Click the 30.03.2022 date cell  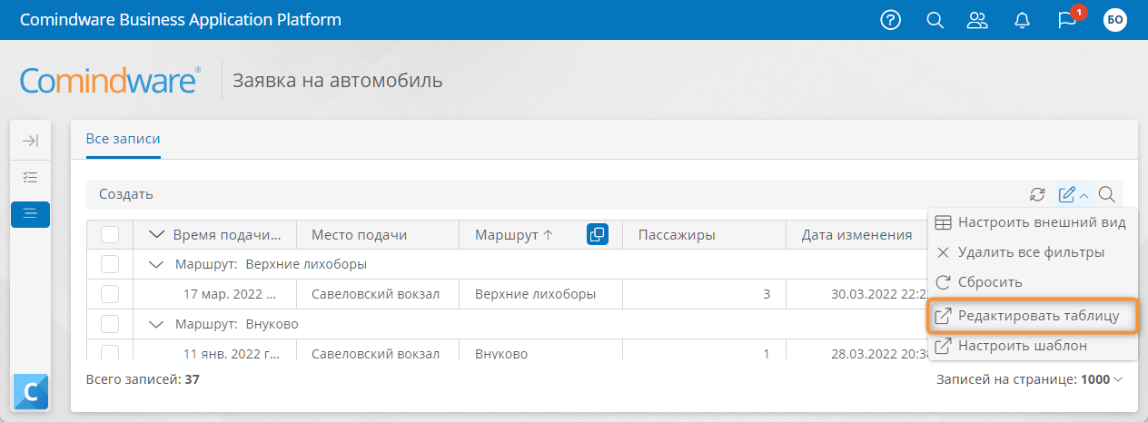click(x=879, y=294)
